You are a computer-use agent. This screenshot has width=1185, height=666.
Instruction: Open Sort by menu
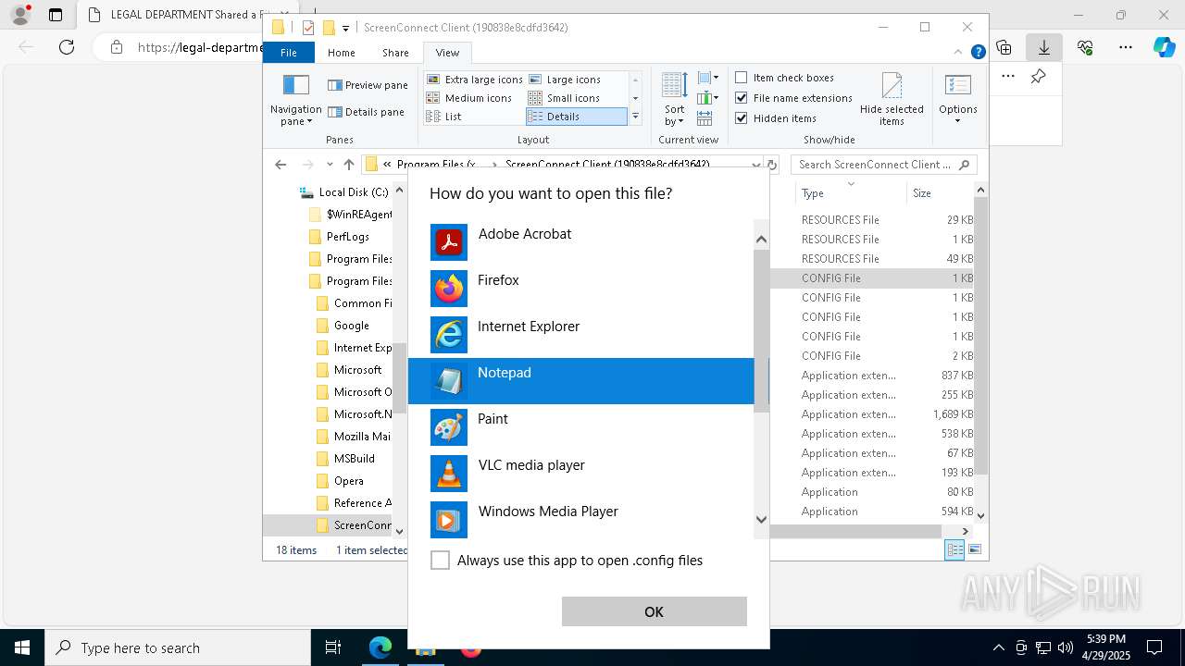pyautogui.click(x=675, y=100)
